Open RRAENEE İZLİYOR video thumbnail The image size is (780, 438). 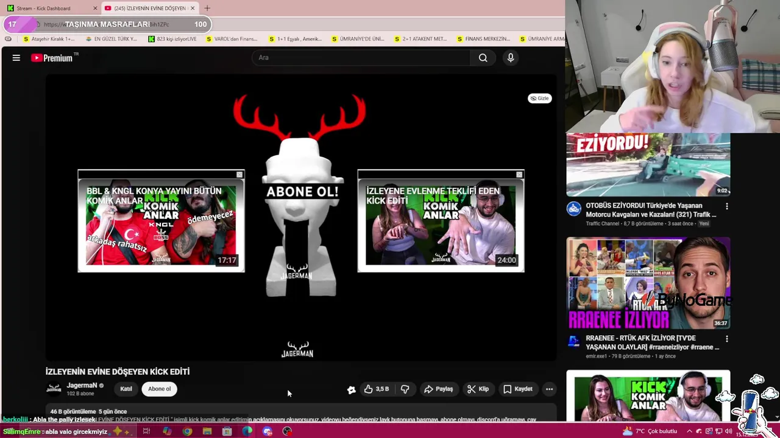pos(648,283)
